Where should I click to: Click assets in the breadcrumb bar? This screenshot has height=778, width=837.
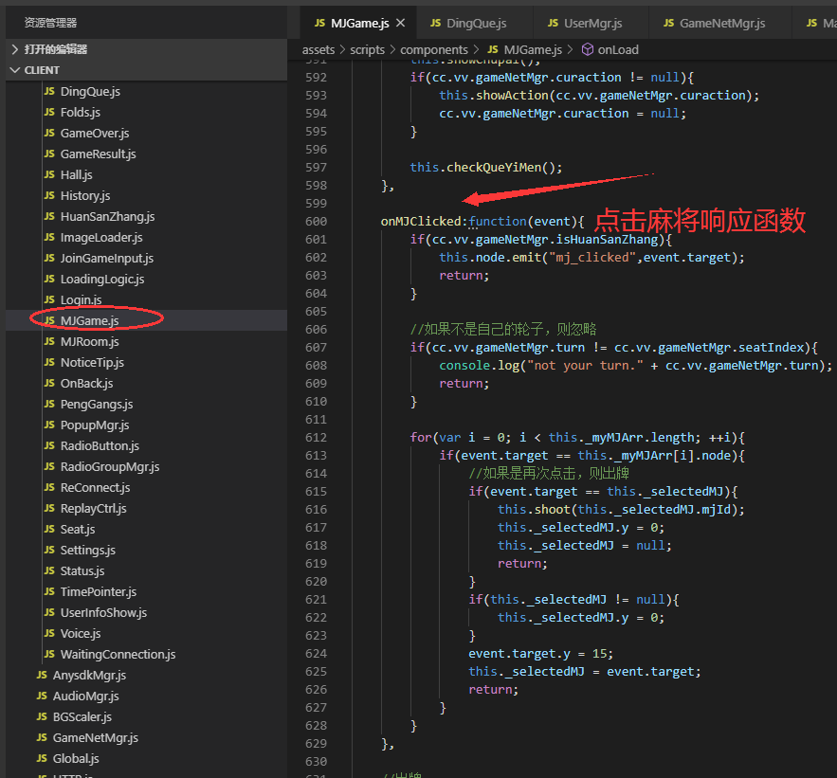pyautogui.click(x=318, y=49)
